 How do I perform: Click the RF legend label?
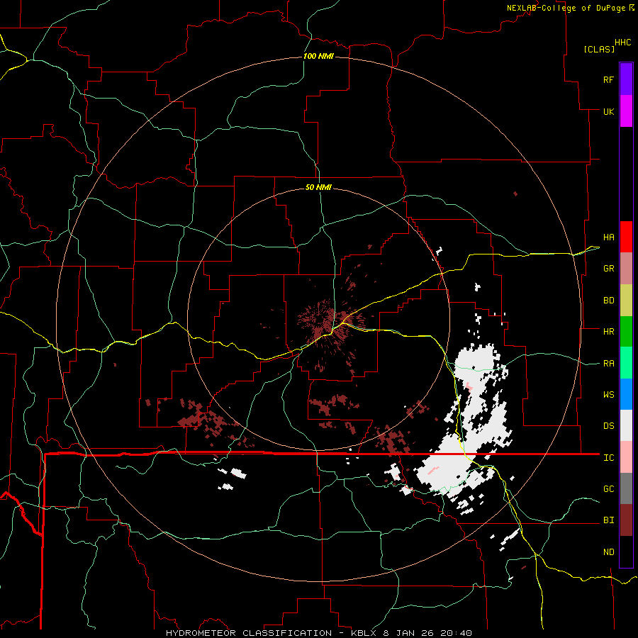tap(608, 79)
